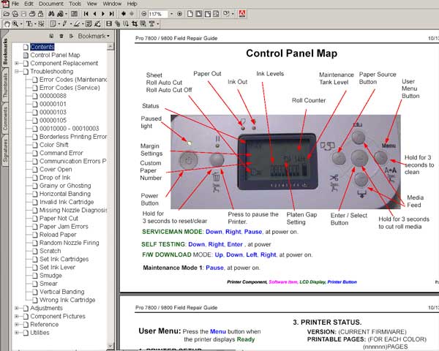Select the Contents bookmark
Screen dimensions: 439x351
coord(42,47)
